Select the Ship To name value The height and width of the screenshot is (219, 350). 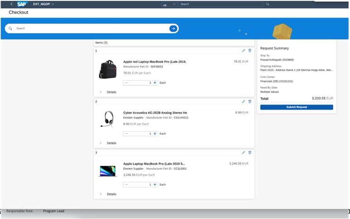tap(277, 60)
